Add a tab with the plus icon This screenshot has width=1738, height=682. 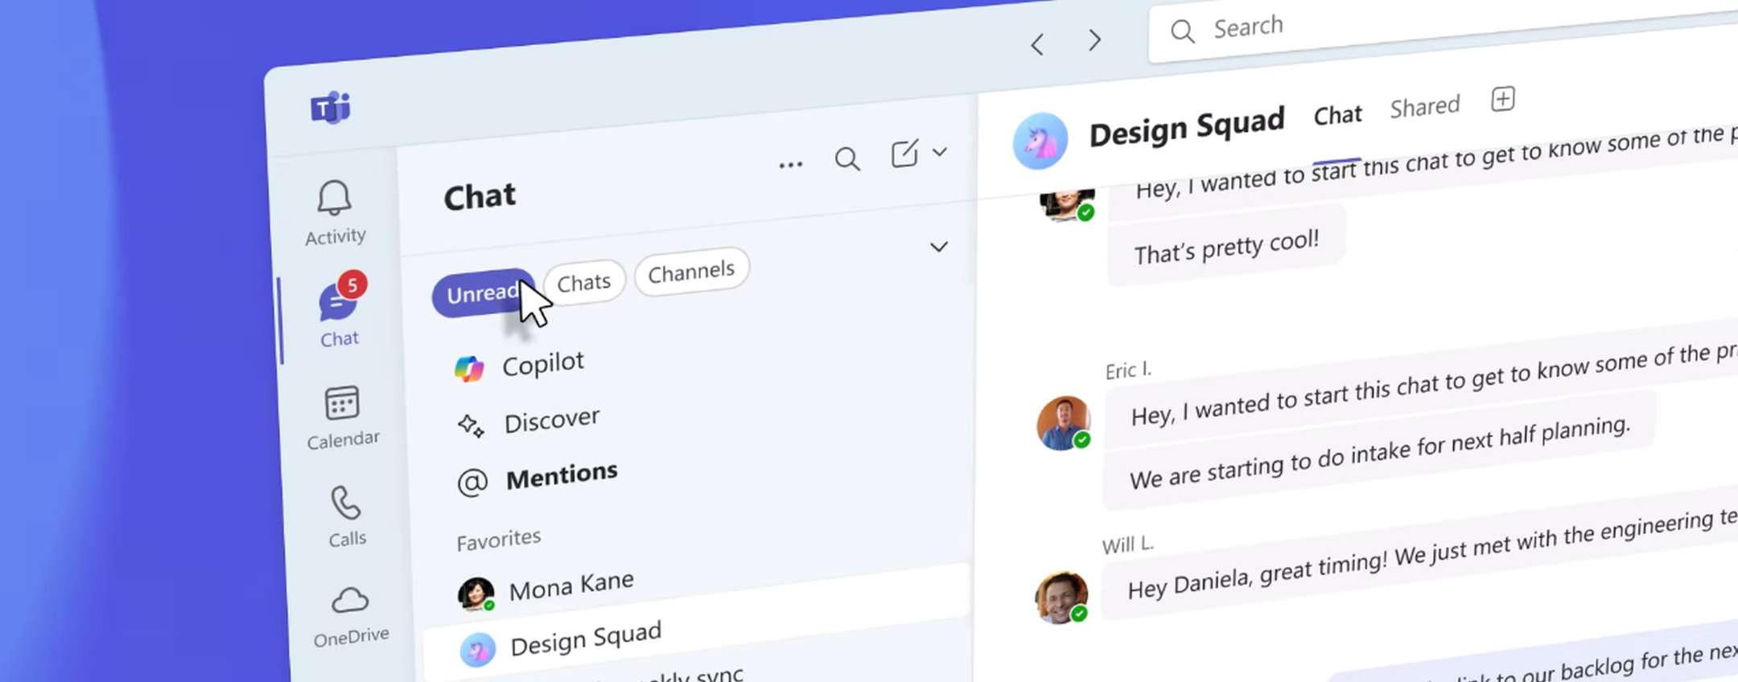[1503, 99]
